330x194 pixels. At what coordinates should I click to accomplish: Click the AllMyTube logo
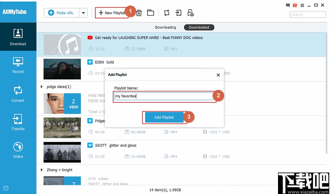coord(15,12)
